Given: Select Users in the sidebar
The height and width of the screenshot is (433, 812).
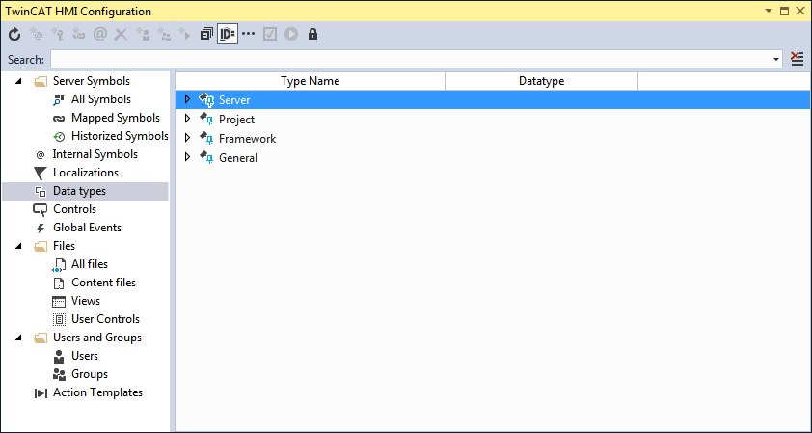Looking at the screenshot, I should pyautogui.click(x=85, y=356).
